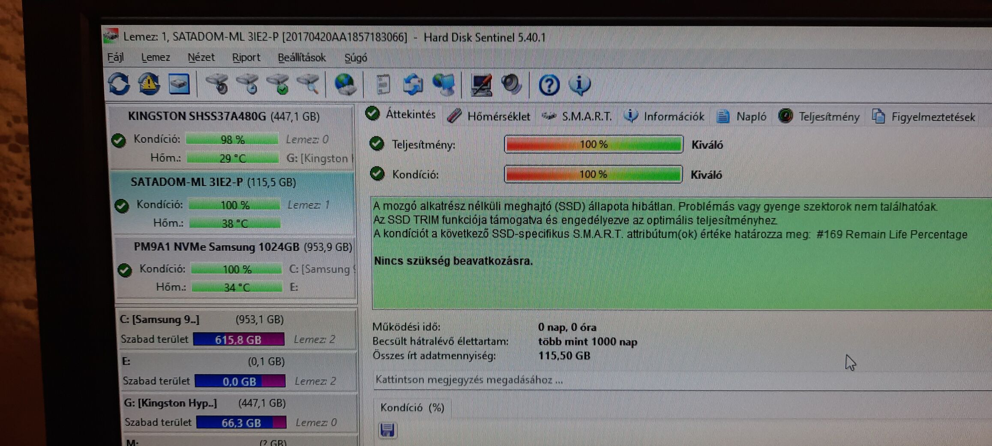Open help with question mark icon

click(549, 85)
